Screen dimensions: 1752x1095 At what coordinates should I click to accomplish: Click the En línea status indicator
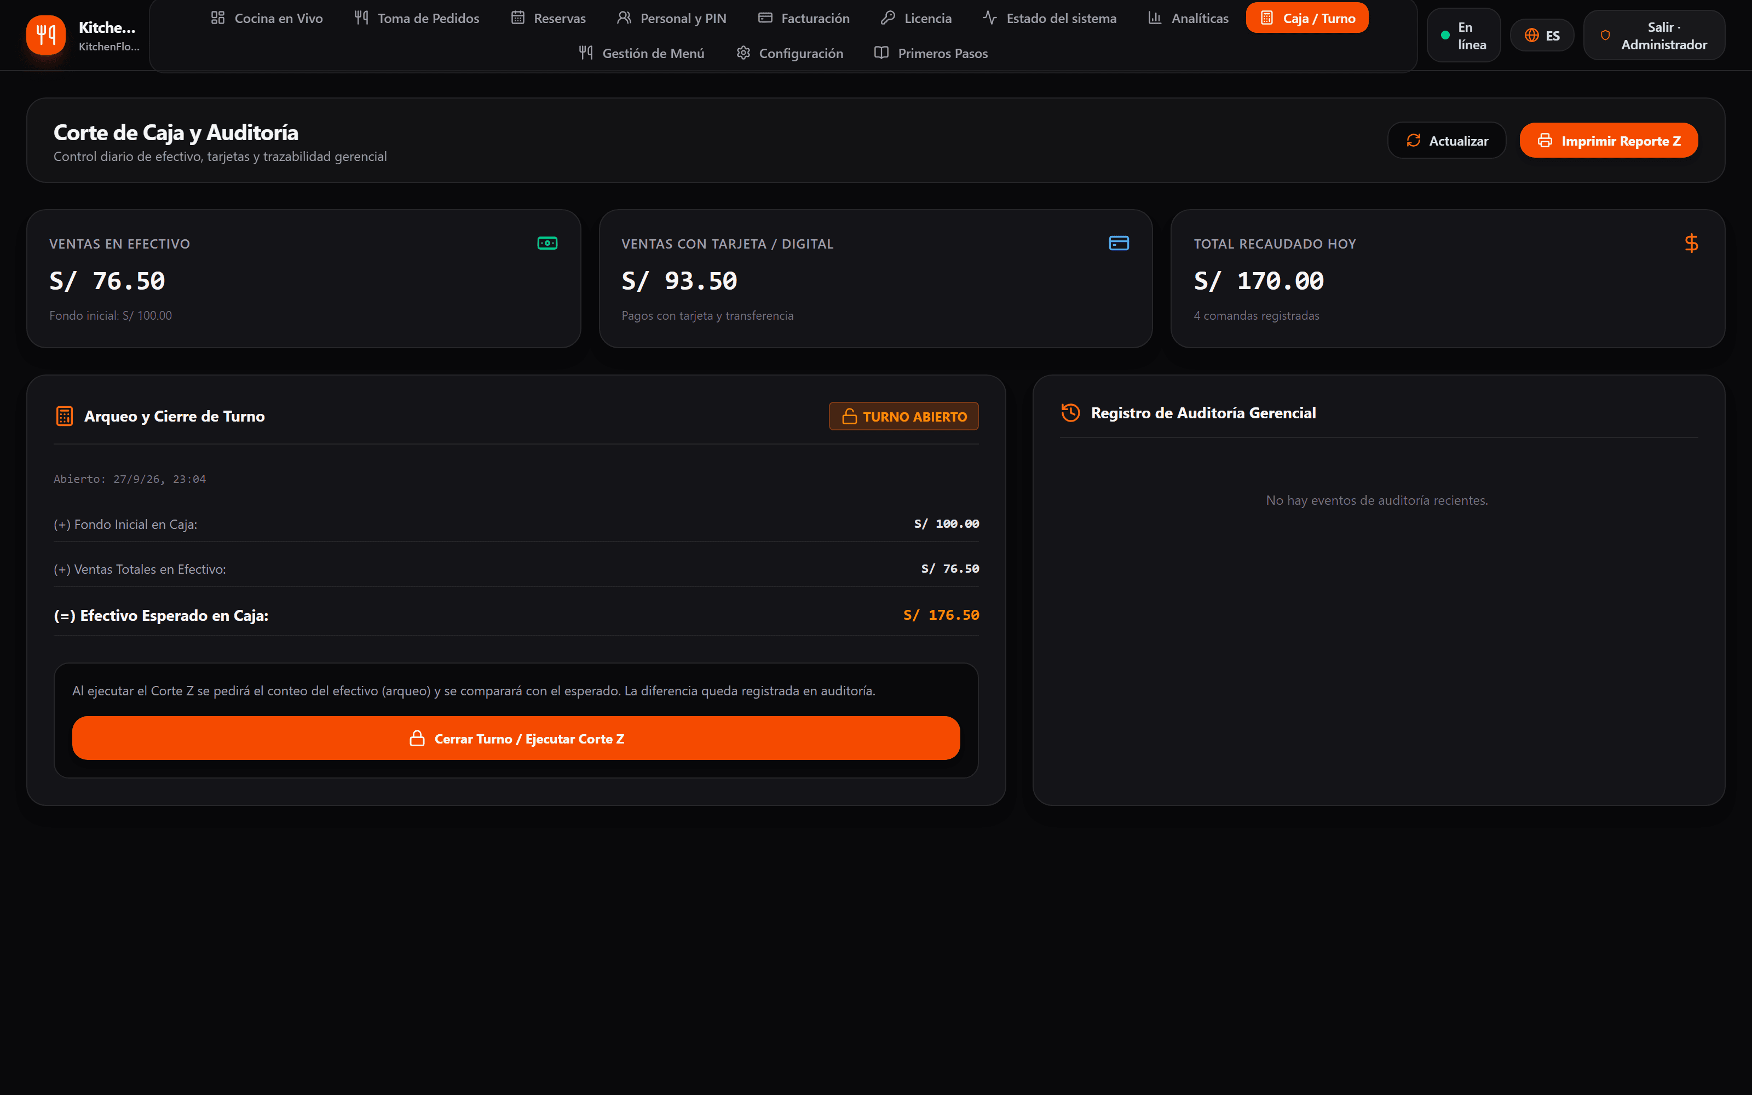(1463, 36)
